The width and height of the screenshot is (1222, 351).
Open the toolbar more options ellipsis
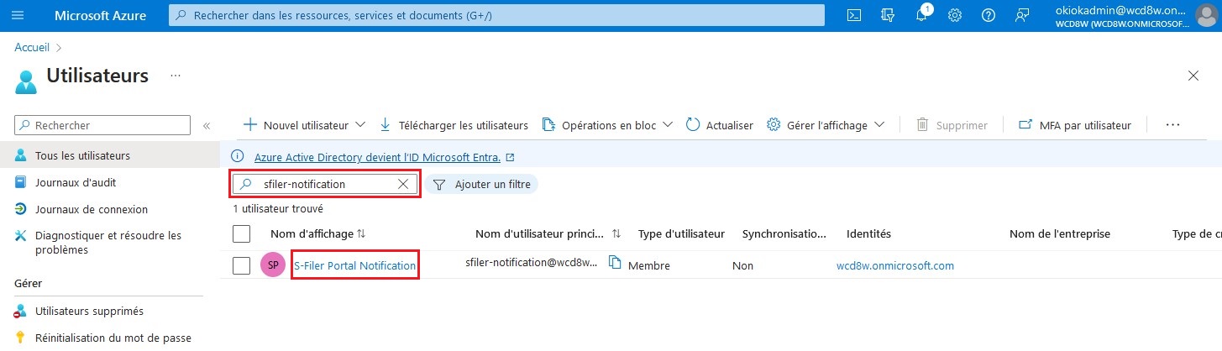pyautogui.click(x=1173, y=125)
